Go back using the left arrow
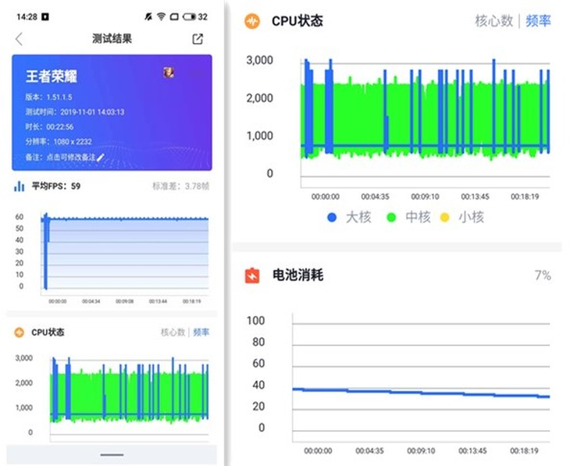Viewport: 570px width, 466px height. [20, 39]
